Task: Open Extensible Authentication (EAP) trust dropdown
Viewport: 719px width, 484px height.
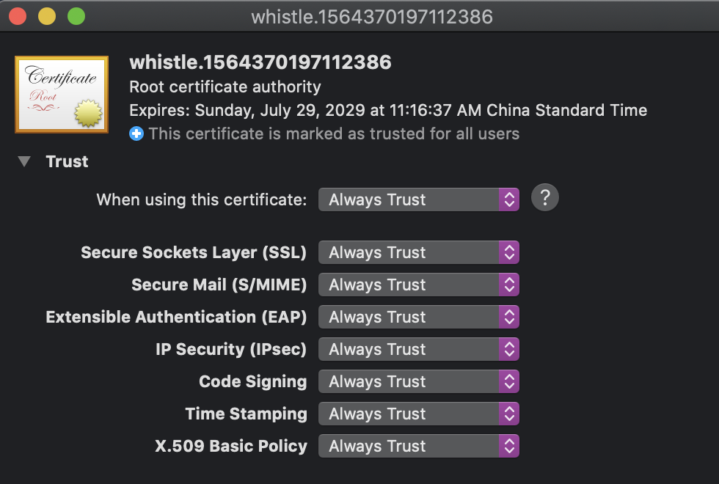Action: pos(418,317)
